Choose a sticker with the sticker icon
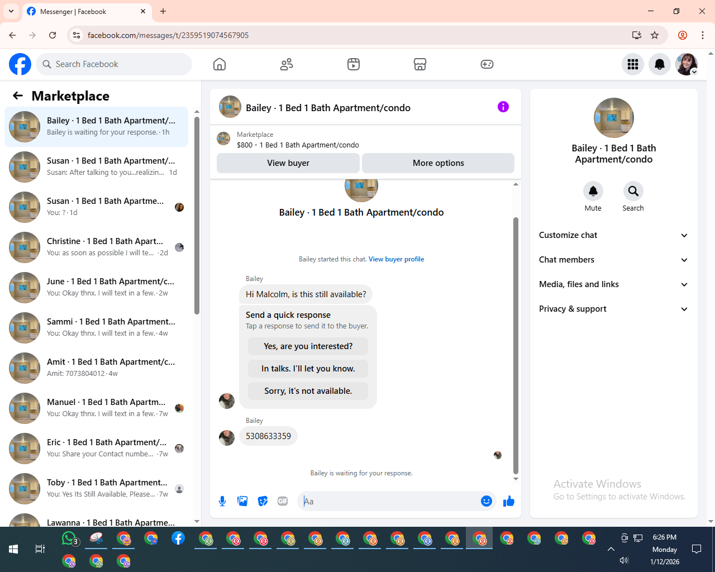 point(263,501)
